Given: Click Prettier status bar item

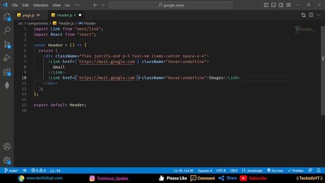Looking at the screenshot, I should click(x=296, y=171).
